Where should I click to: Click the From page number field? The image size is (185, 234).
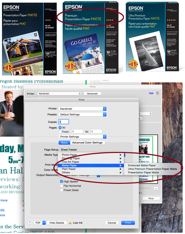[x=77, y=132]
